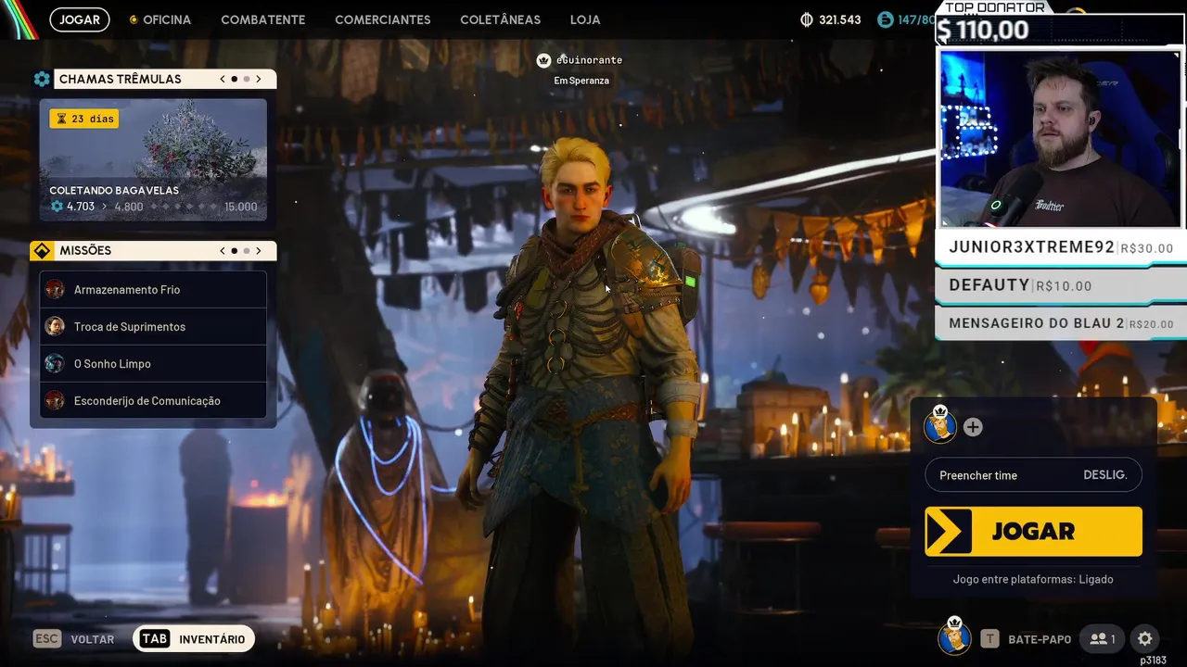Open the Troca de Suprimentos mission
This screenshot has width=1187, height=667.
click(153, 326)
